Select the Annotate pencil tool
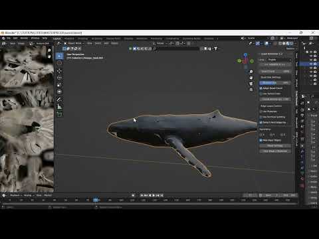The width and height of the screenshot is (319, 239). [x=59, y=100]
